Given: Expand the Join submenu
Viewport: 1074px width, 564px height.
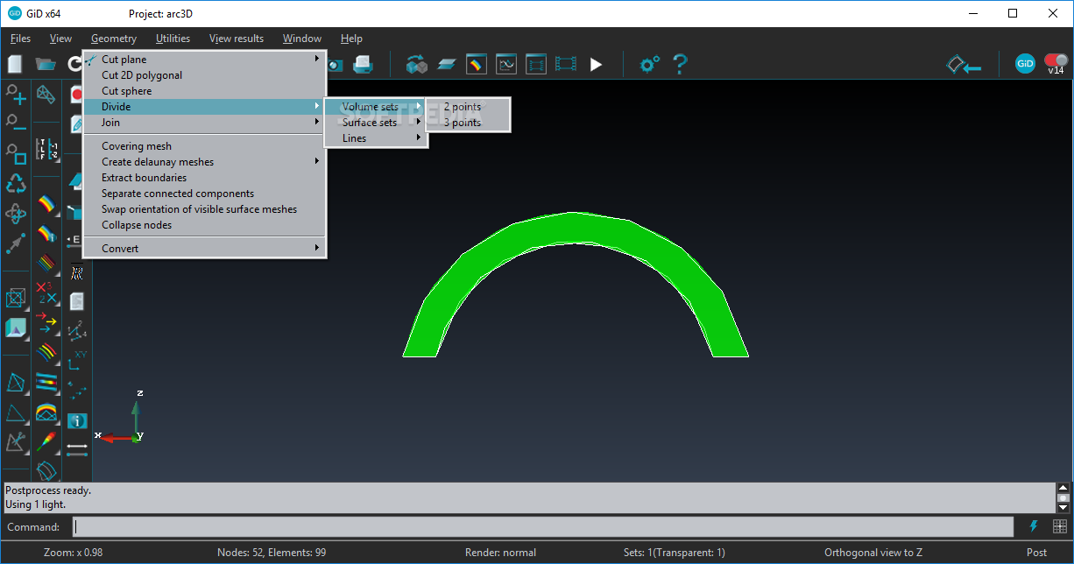Looking at the screenshot, I should (x=204, y=123).
